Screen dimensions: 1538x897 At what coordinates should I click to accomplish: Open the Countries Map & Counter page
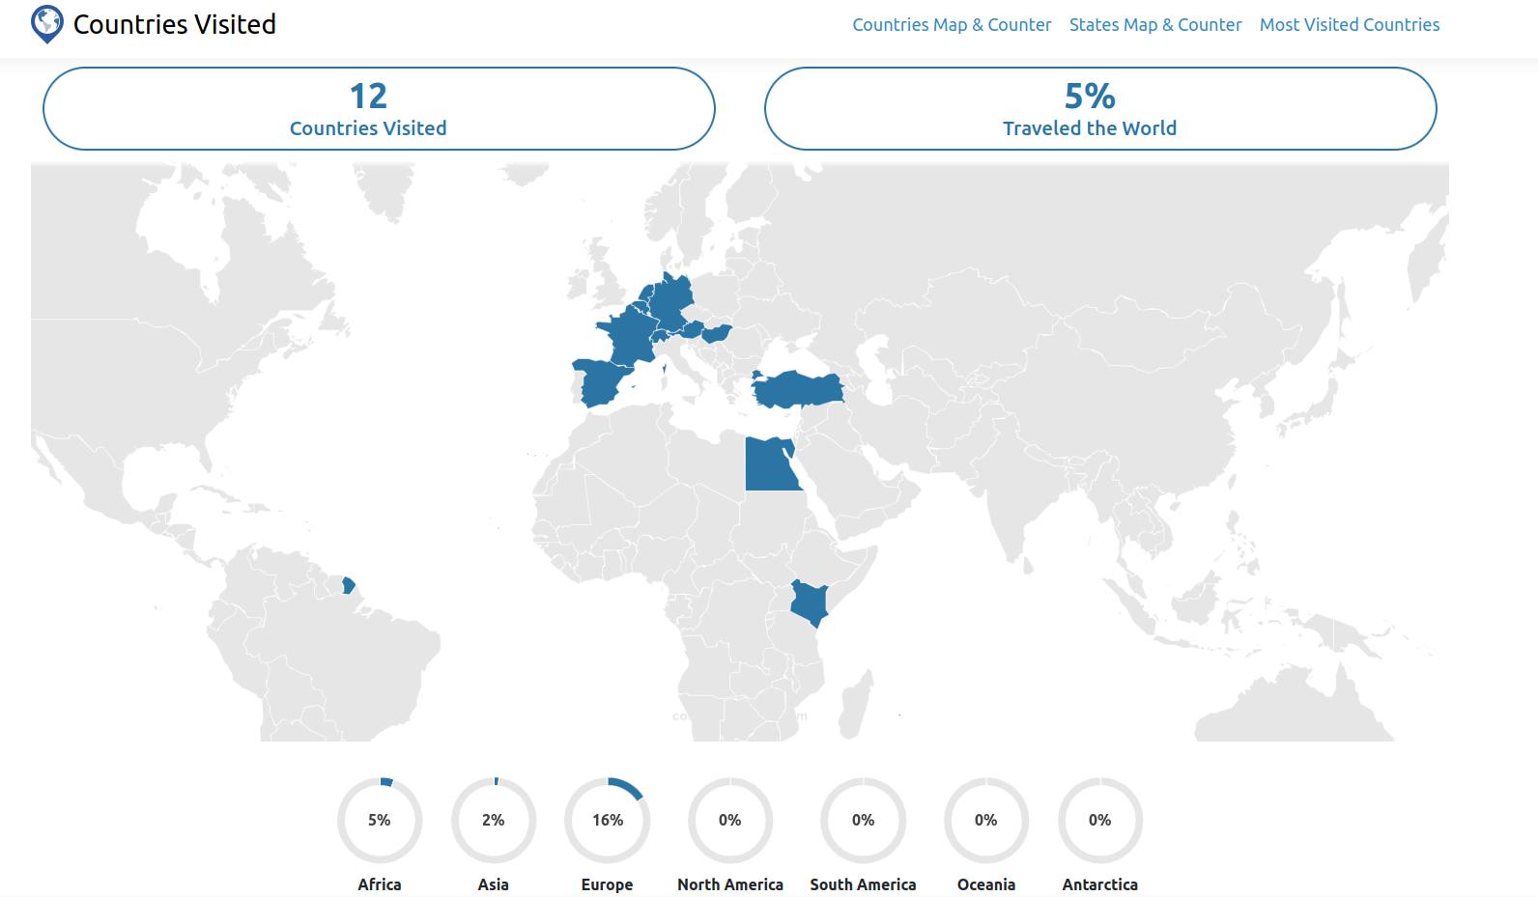tap(951, 25)
